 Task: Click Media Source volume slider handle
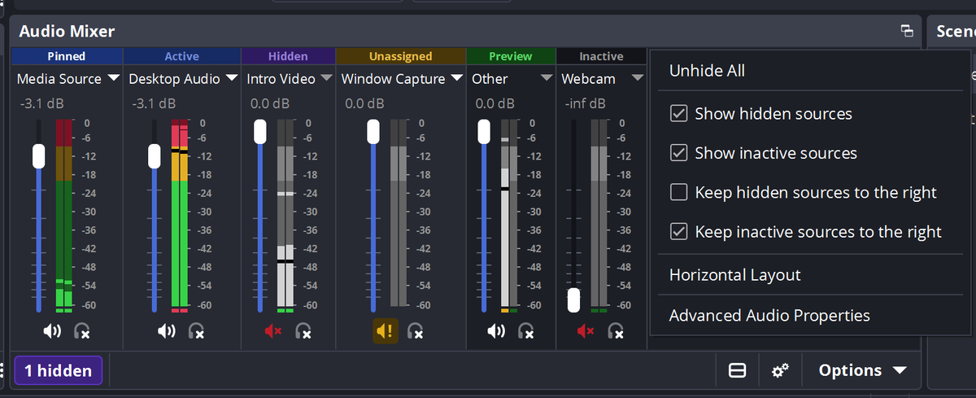pos(38,155)
